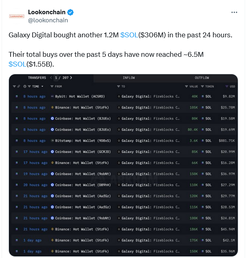Click the transaction icon on the 40K SOL row
This screenshot has height=258, width=250.
[17, 97]
